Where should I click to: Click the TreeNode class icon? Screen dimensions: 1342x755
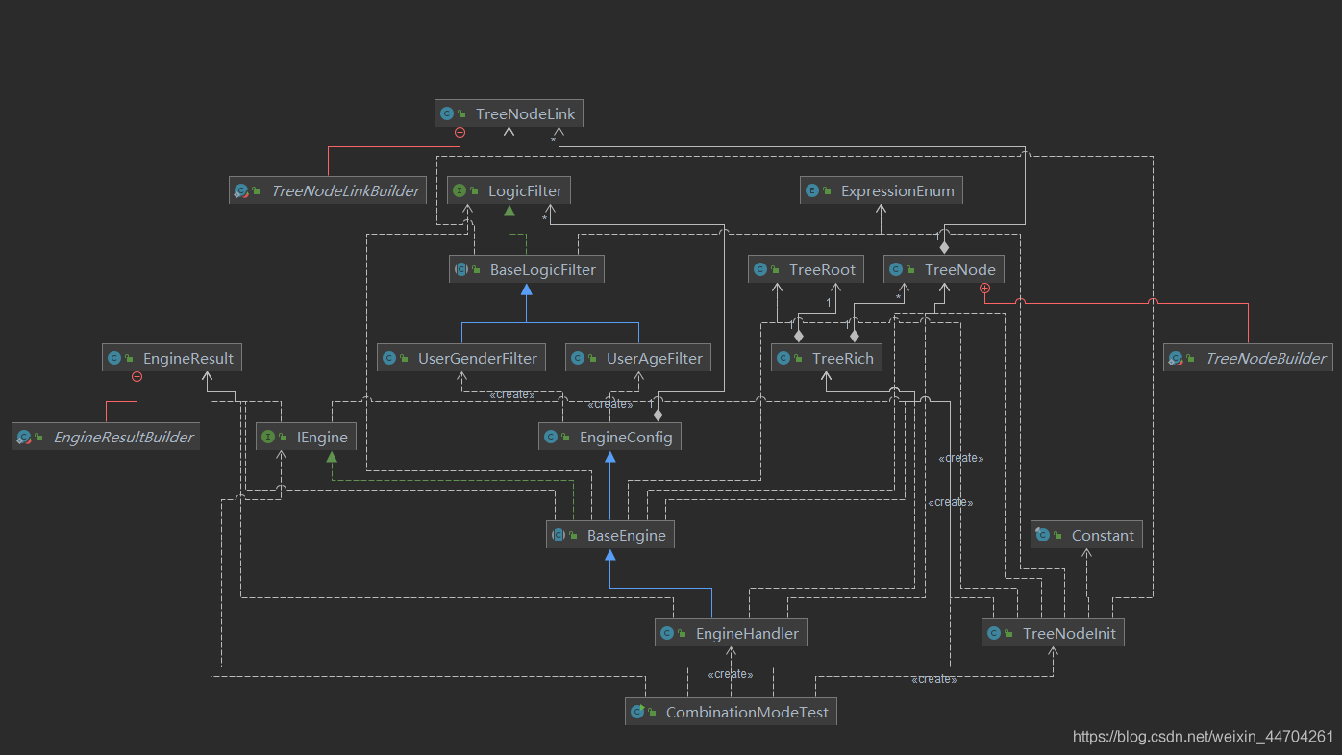[x=896, y=269]
